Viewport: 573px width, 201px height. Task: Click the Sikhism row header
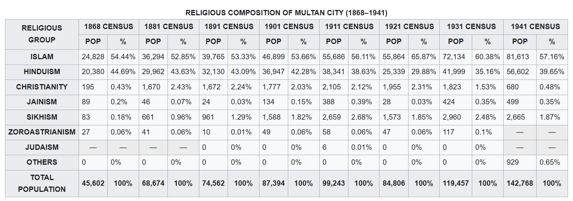[42, 117]
